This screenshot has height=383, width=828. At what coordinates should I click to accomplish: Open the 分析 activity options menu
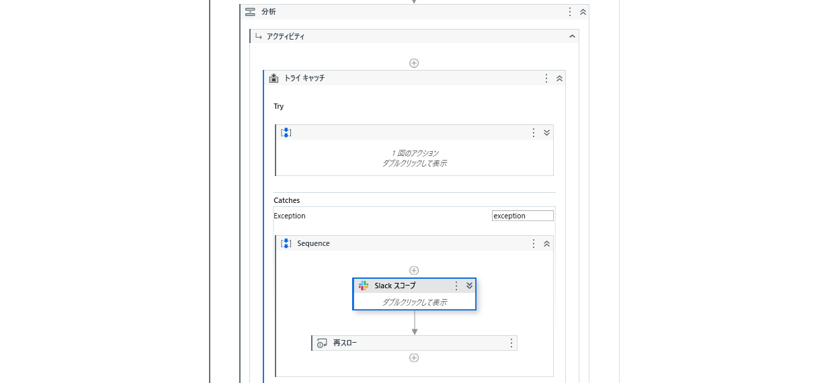click(570, 11)
